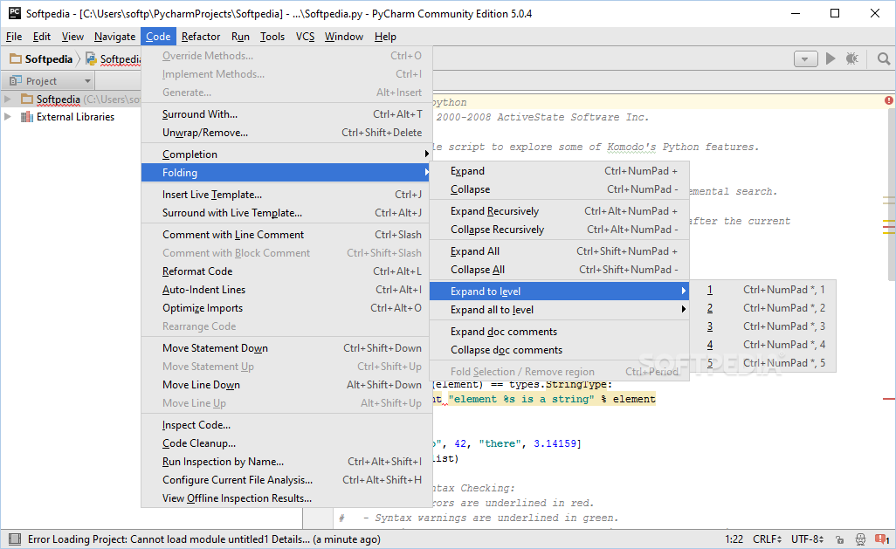The width and height of the screenshot is (896, 549).
Task: Choose Run Inspection by Name…
Action: tap(286, 462)
